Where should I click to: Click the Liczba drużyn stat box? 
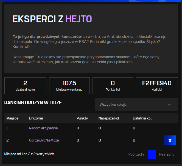click(x=25, y=86)
